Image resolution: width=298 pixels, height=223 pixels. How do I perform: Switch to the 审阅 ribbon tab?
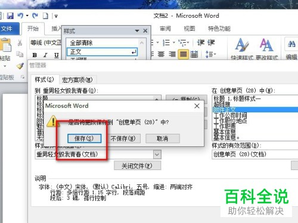click(165, 29)
